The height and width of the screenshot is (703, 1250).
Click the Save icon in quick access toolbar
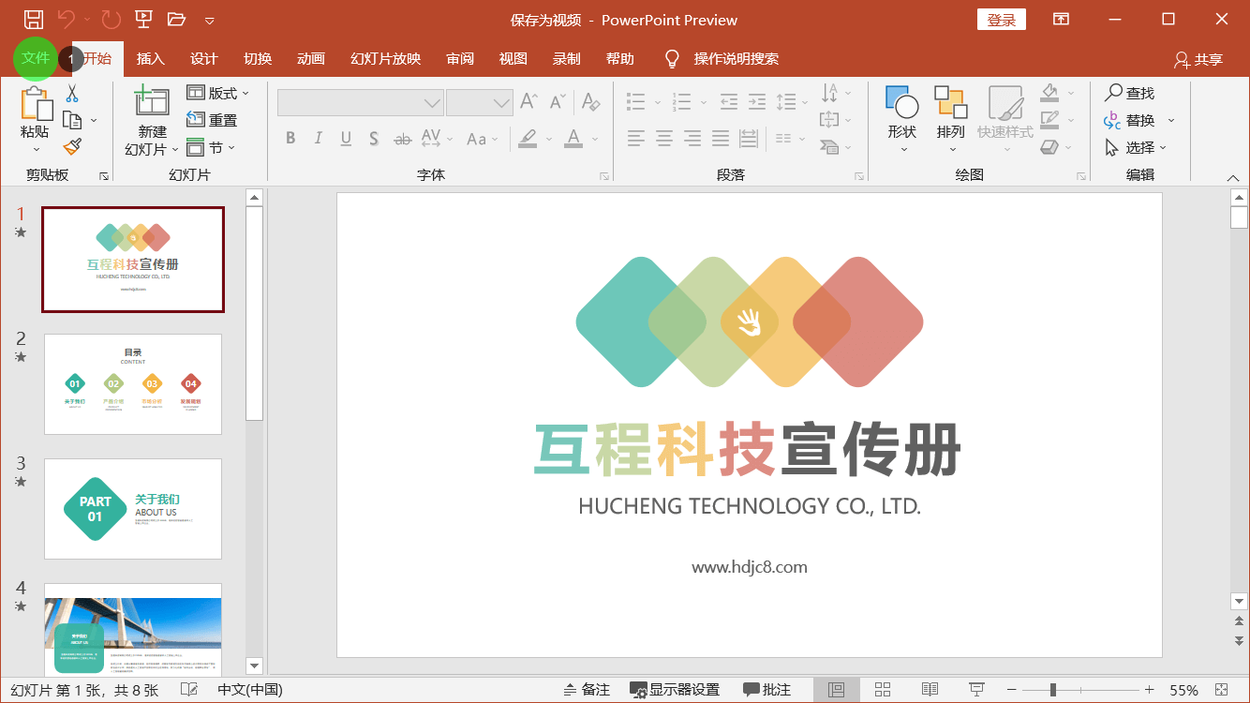[34, 19]
